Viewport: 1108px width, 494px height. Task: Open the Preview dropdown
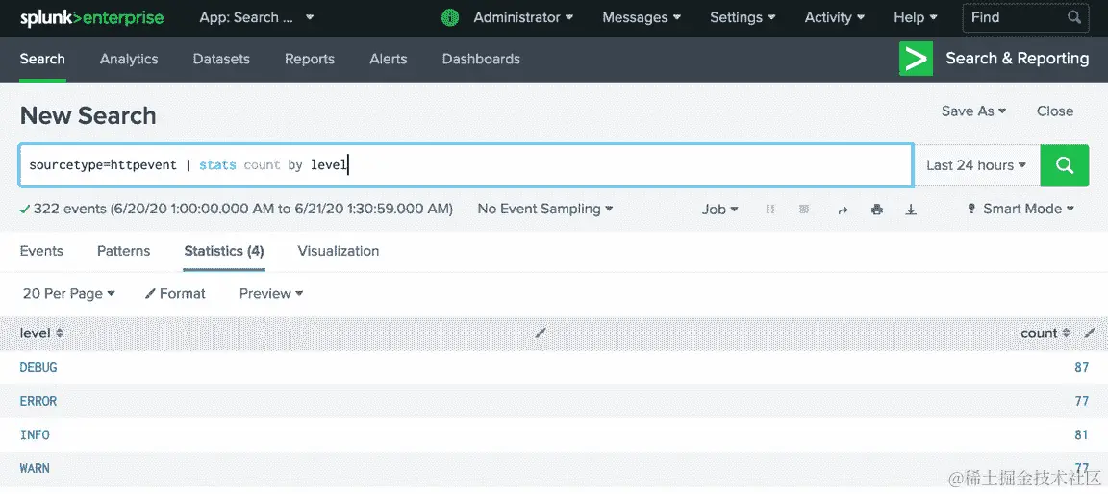(270, 293)
